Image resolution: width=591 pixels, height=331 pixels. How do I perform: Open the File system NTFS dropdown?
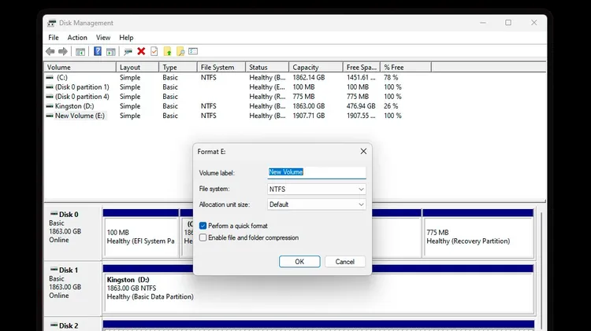[316, 189]
